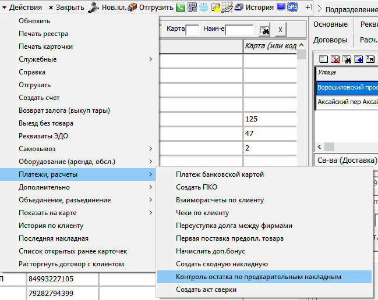Click the binoculars search button near Наим-е
This screenshot has width=378, height=300.
(x=264, y=30)
